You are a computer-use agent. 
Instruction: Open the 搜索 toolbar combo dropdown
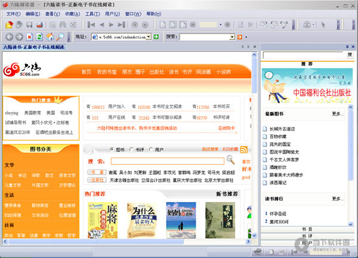[x=232, y=37]
